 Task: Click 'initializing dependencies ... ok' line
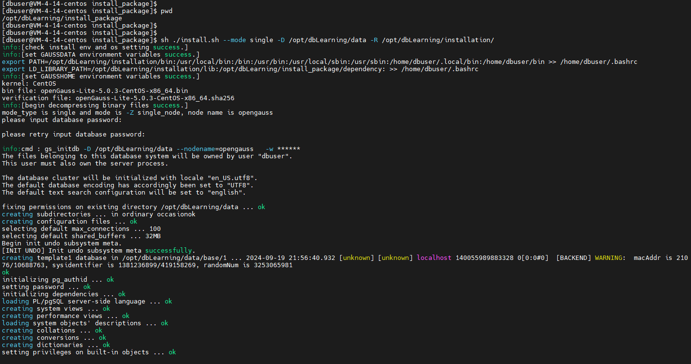tap(64, 294)
